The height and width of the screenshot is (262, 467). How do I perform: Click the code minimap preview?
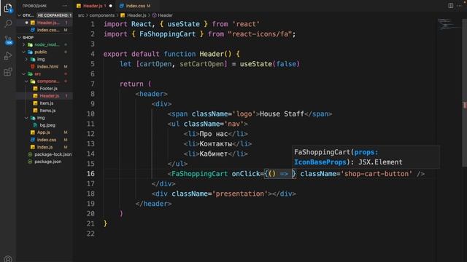point(449,24)
